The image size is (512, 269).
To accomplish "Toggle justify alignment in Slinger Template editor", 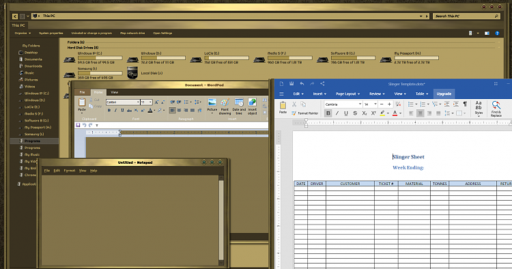I will 438,113.
